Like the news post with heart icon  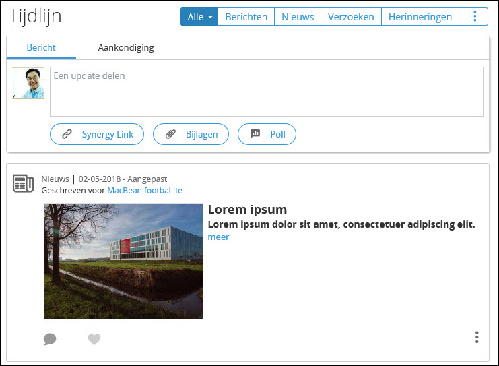(94, 339)
